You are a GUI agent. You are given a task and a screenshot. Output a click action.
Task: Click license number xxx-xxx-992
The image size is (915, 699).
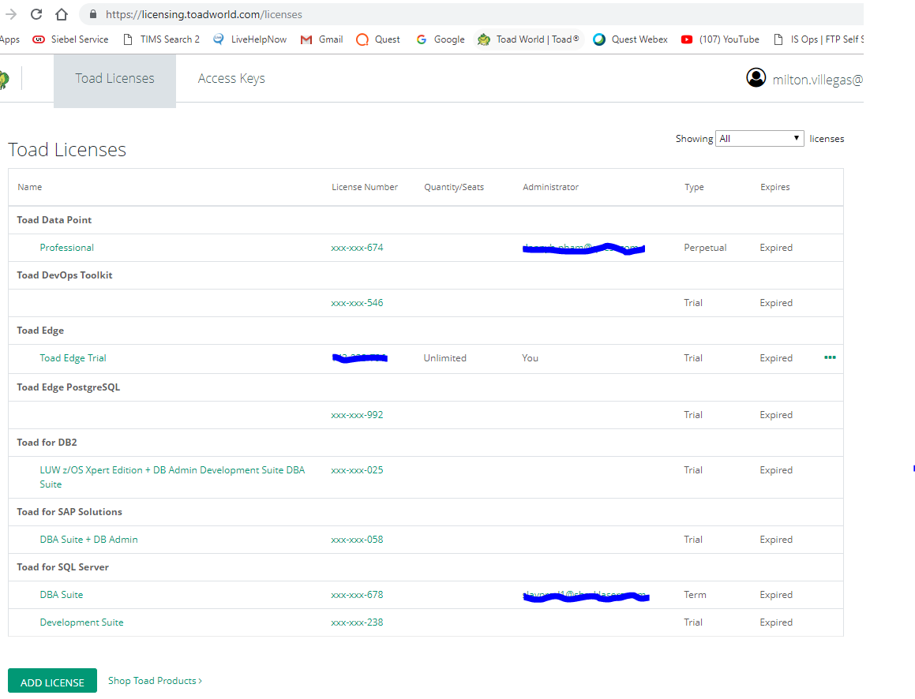tap(357, 414)
